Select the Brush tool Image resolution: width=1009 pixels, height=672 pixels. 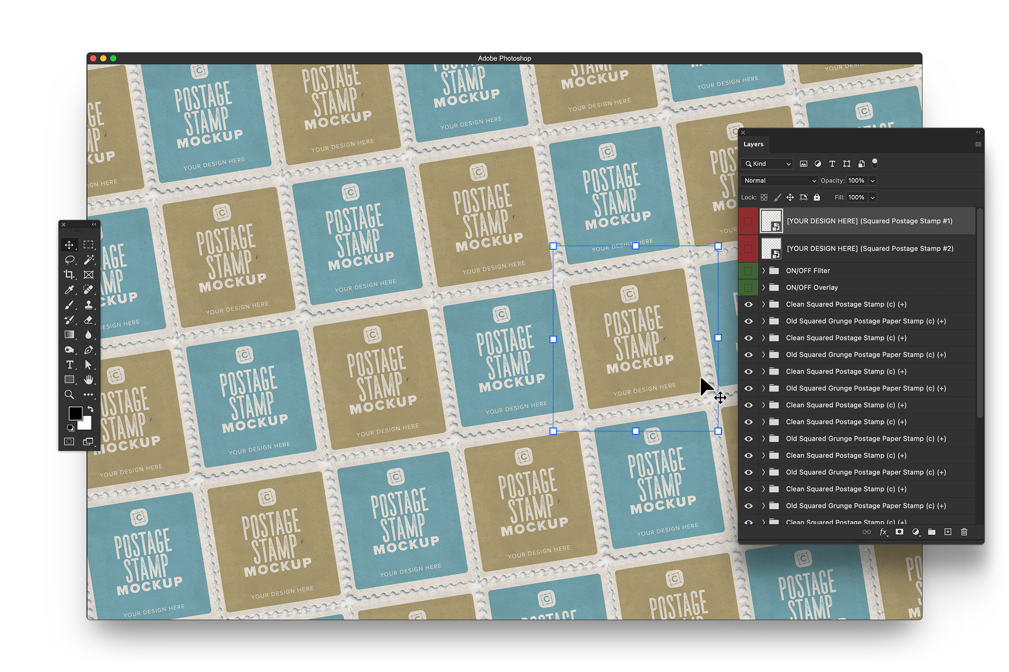coord(69,305)
